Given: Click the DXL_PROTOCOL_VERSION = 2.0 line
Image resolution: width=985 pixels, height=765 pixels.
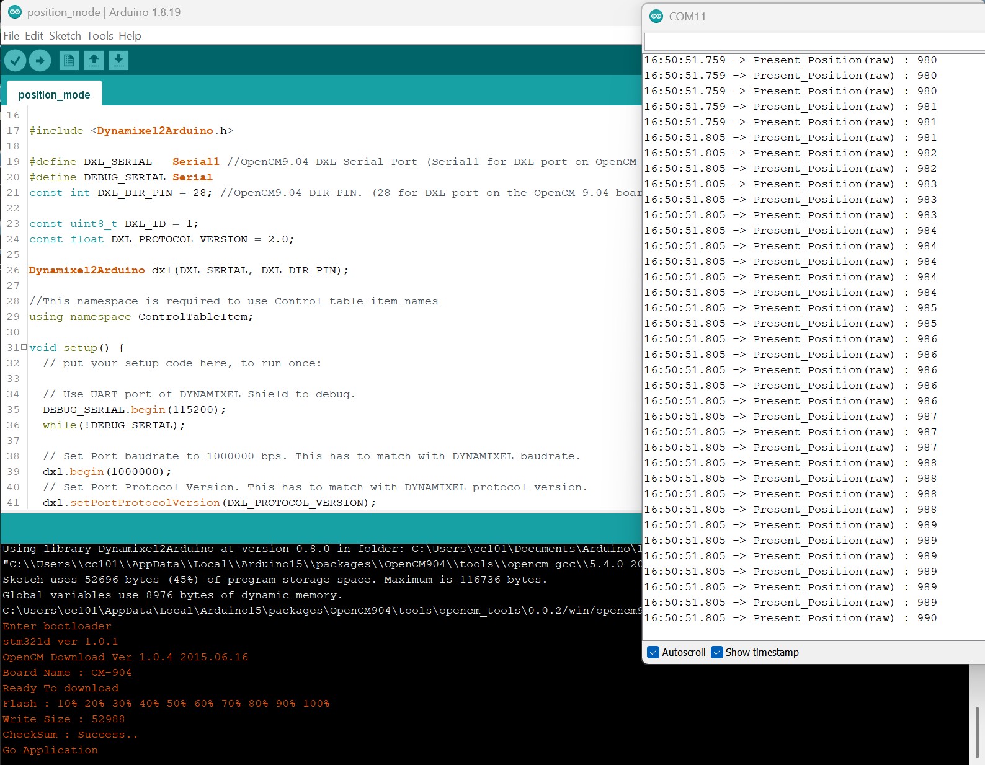Looking at the screenshot, I should pyautogui.click(x=162, y=239).
